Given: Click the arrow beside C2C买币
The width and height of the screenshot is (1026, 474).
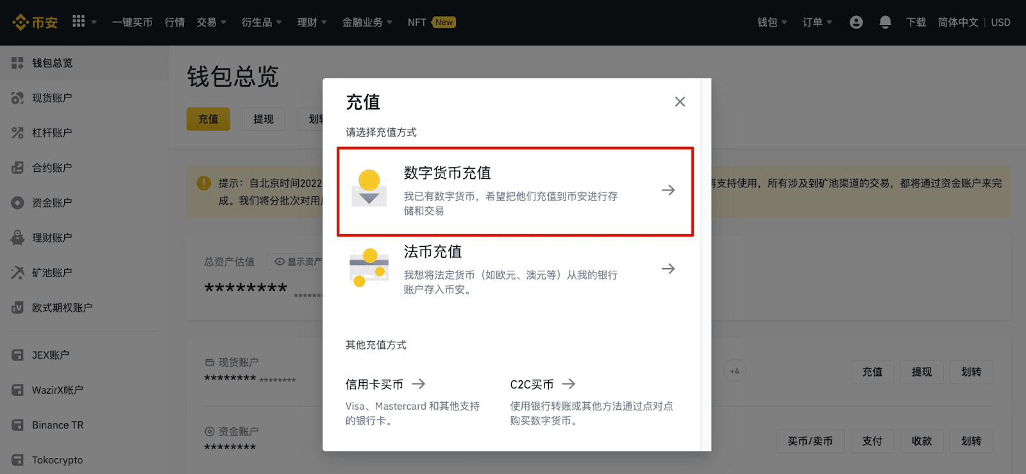Looking at the screenshot, I should click(569, 384).
